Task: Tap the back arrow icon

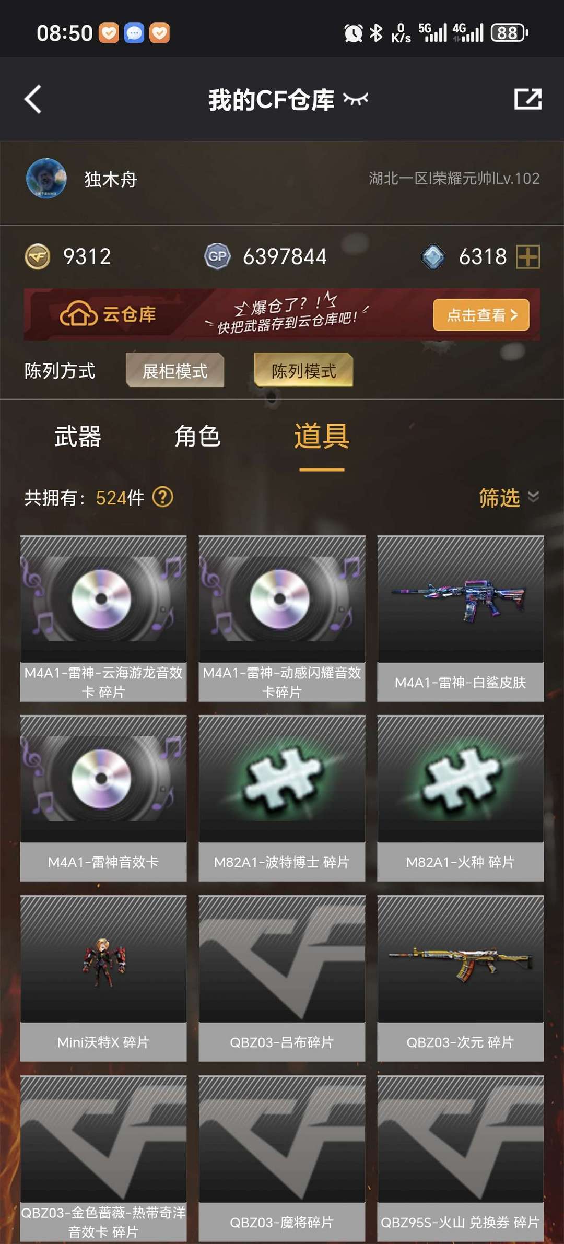Action: (33, 99)
